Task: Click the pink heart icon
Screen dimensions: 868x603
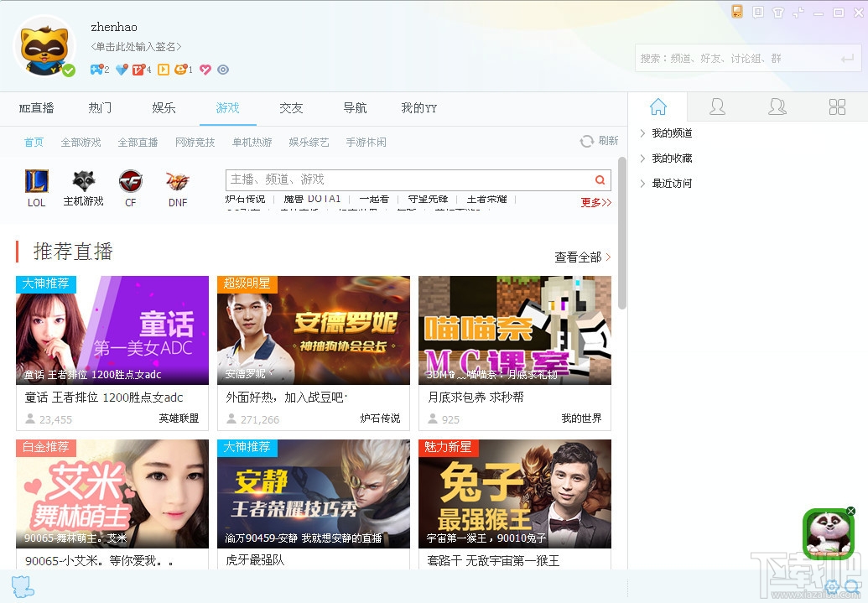Action: tap(205, 70)
